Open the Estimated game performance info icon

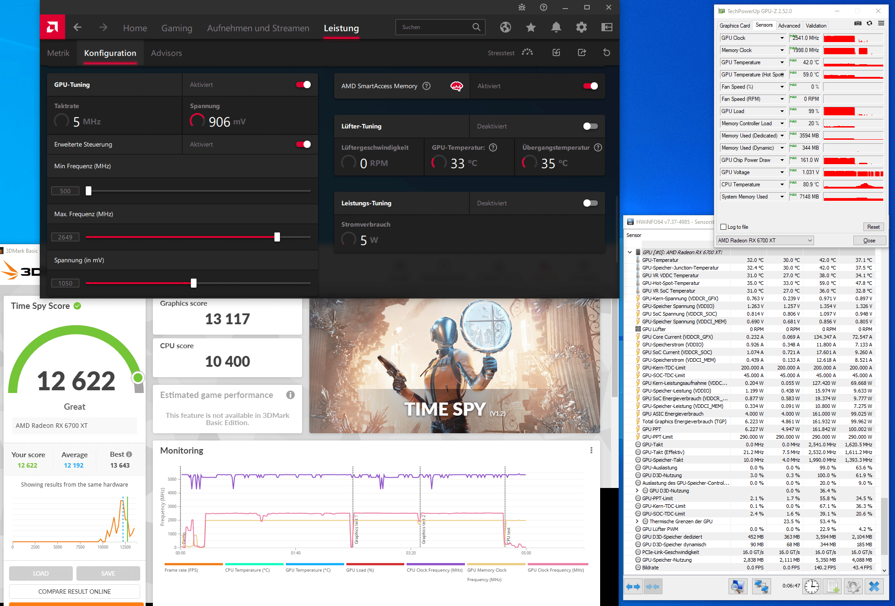(290, 395)
